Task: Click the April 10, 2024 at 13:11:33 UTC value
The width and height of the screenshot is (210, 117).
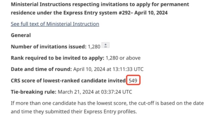Action: [x=108, y=69]
